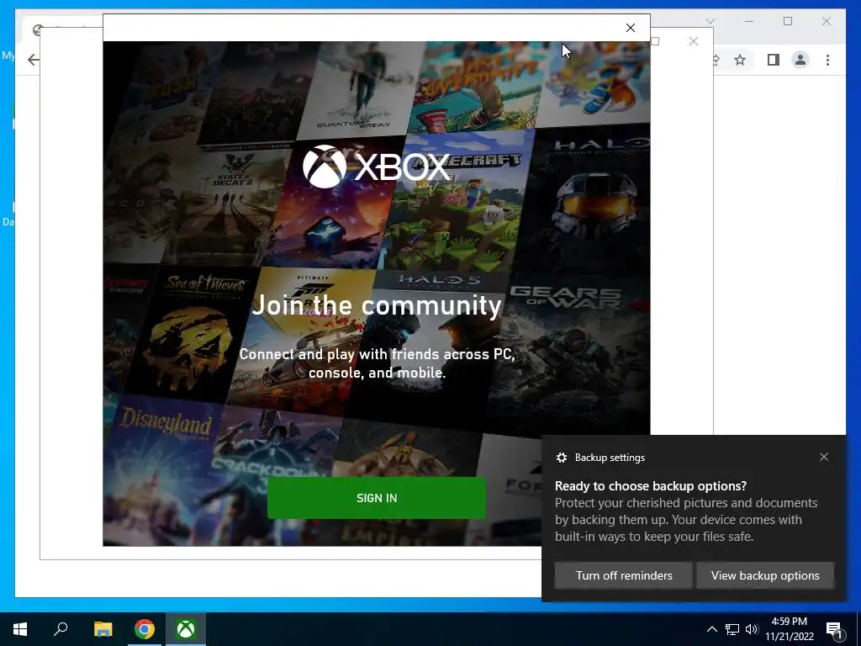Open the Action Center notifications icon

coord(834,629)
